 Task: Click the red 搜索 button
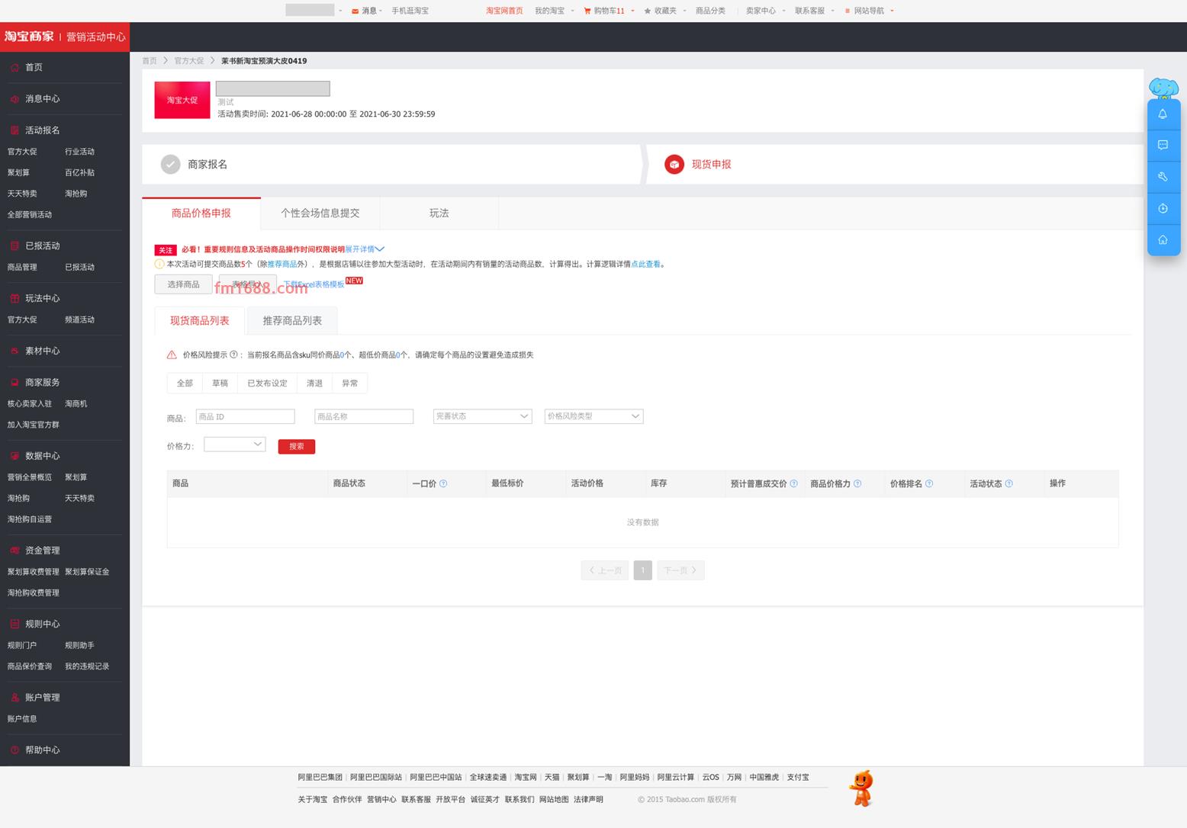tap(297, 447)
